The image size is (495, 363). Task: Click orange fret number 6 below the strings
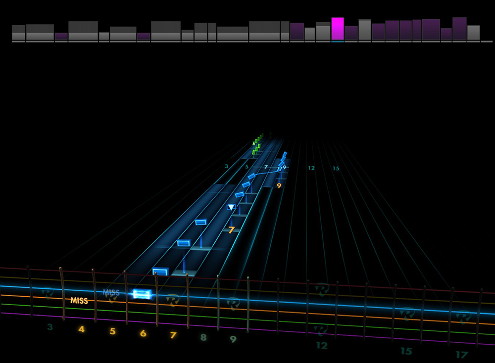pyautogui.click(x=143, y=333)
